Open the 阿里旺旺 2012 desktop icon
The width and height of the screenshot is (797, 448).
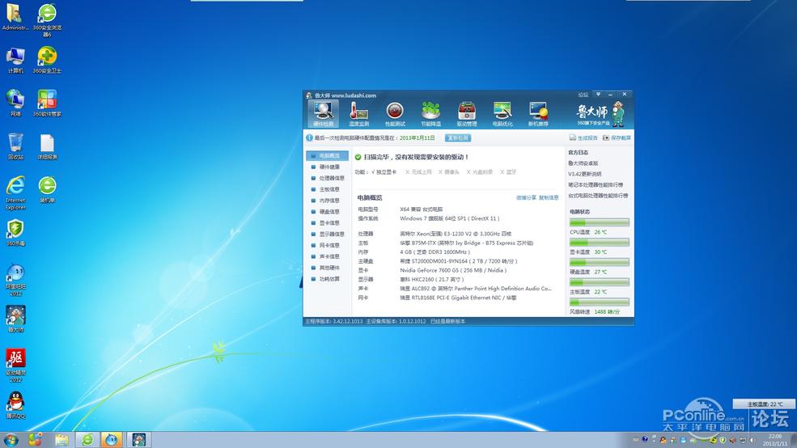[x=15, y=279]
